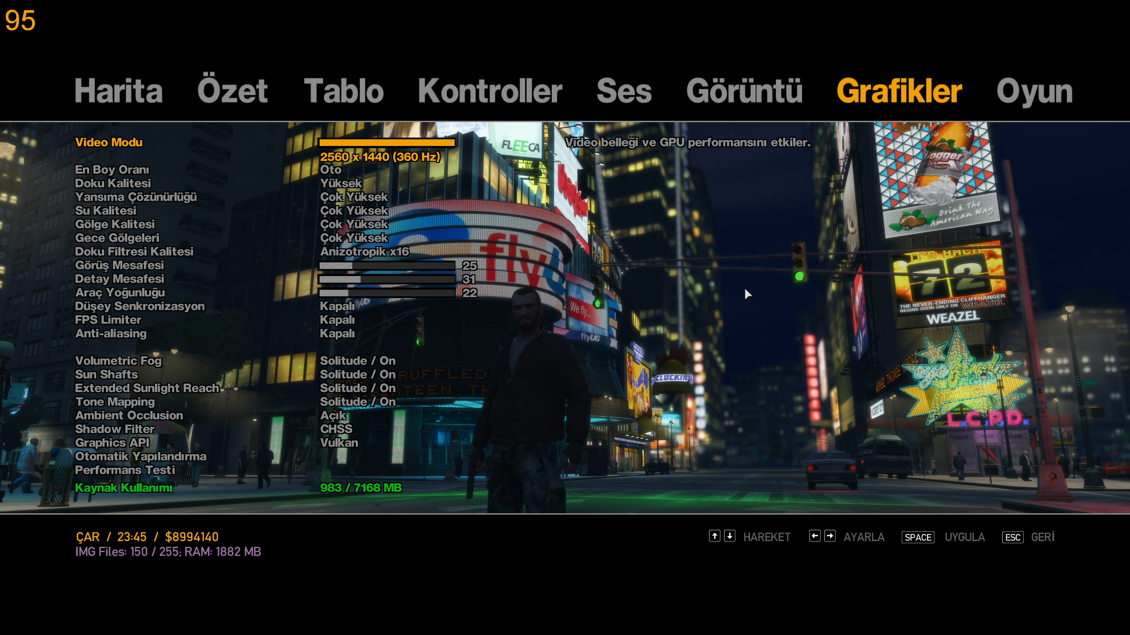Switch to the Özet tab
Image resolution: width=1130 pixels, height=635 pixels.
pyautogui.click(x=233, y=90)
